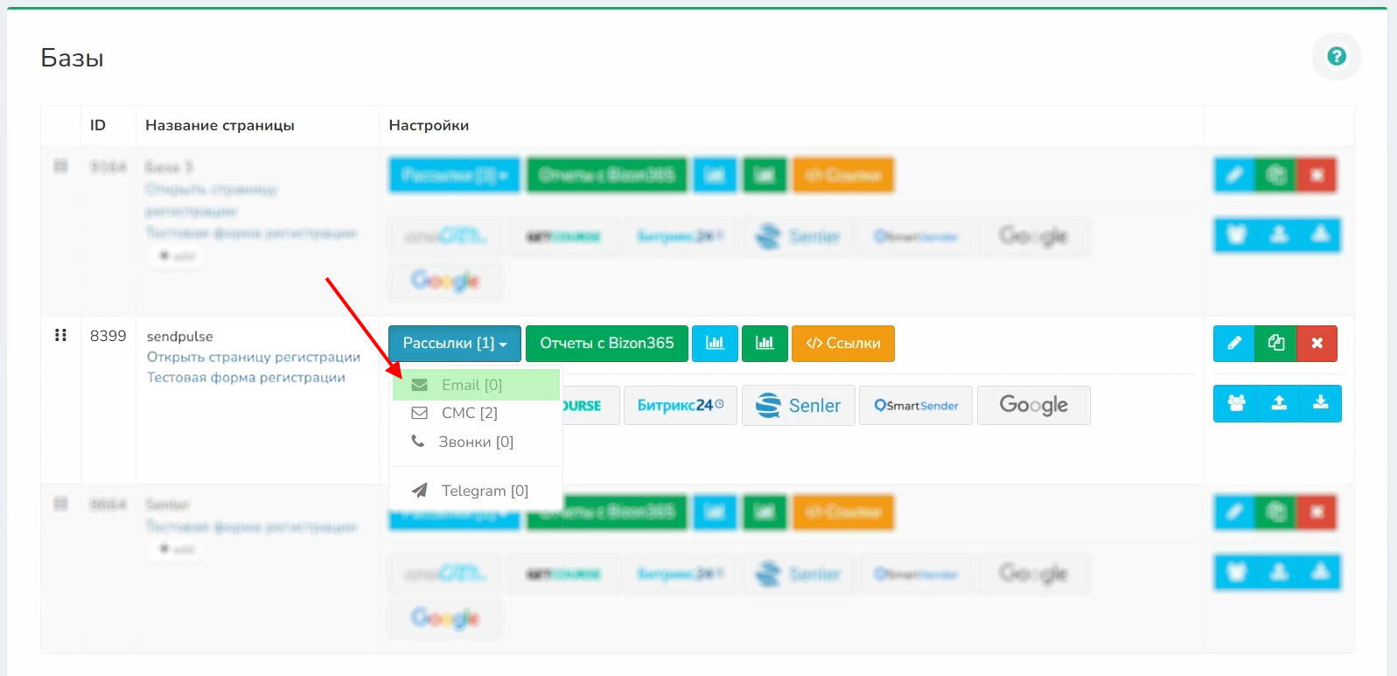
Task: Click the upload icon in sendpulse row
Action: (x=1278, y=403)
